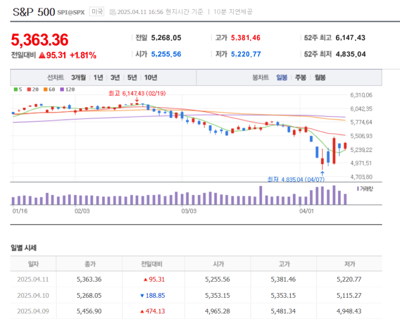This screenshot has width=400, height=319.
Task: Click the 선차트 label
Action: click(x=55, y=78)
